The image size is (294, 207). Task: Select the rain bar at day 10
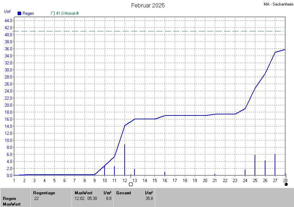point(105,170)
